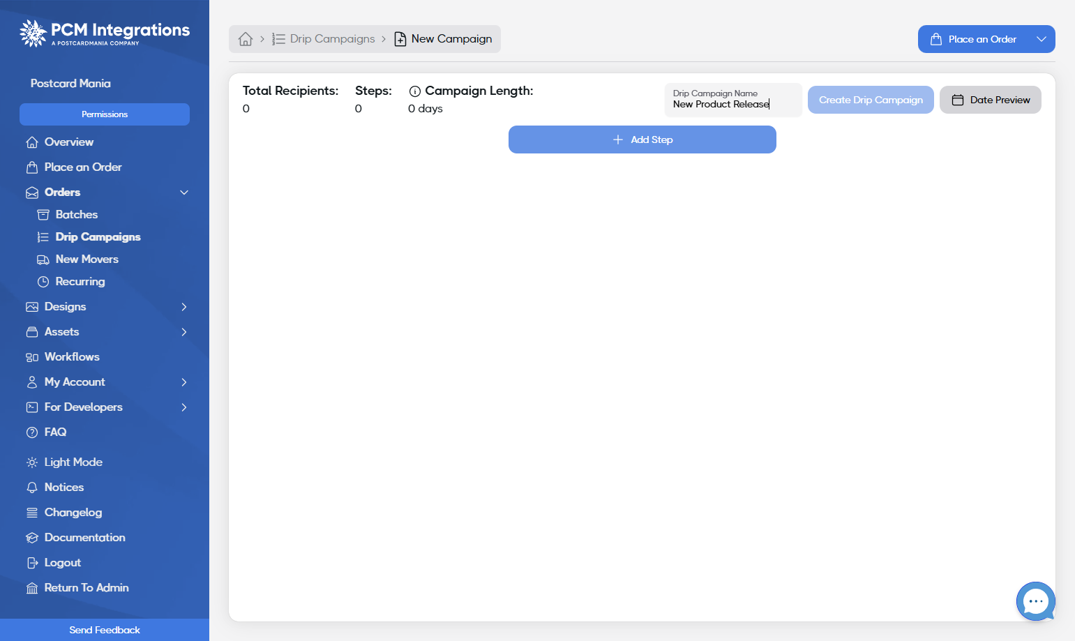Expand the Assets submenu chevron

tap(184, 332)
